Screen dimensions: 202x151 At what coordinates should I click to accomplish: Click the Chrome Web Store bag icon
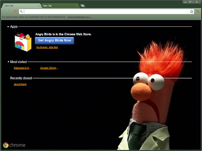23,42
